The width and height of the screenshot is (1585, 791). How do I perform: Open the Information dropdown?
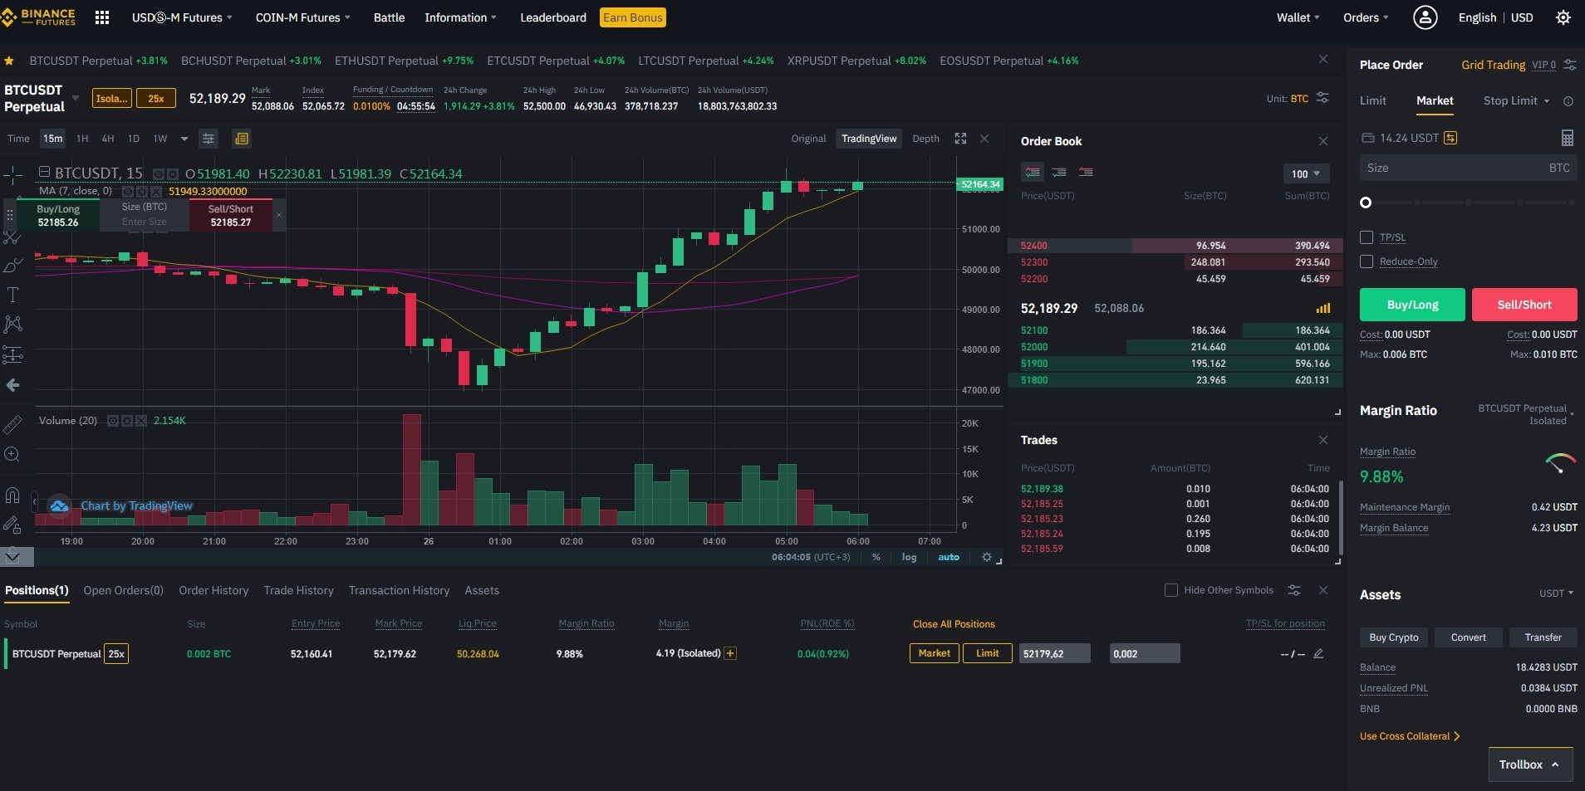tap(460, 17)
